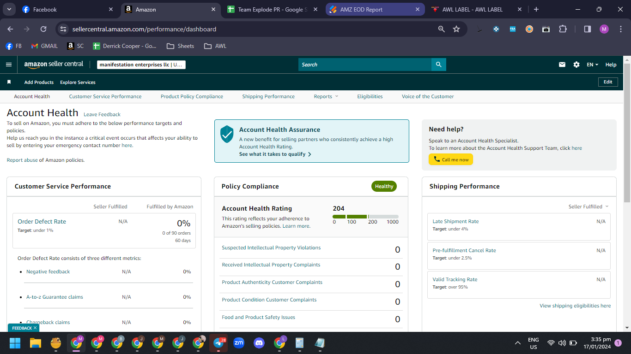This screenshot has height=354, width=631.
Task: Switch to the AMZ EOD Report tab
Action: pyautogui.click(x=374, y=9)
